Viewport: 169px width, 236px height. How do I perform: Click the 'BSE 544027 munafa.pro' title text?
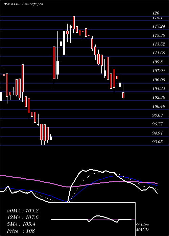(x=23, y=4)
